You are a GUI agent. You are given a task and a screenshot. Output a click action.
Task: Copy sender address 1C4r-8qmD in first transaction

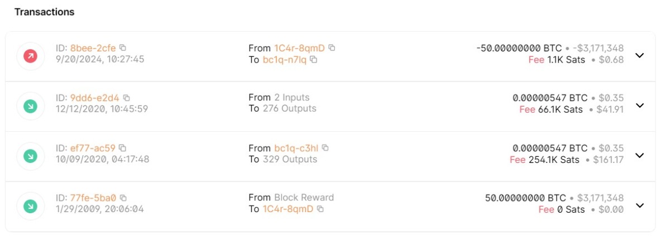click(332, 48)
